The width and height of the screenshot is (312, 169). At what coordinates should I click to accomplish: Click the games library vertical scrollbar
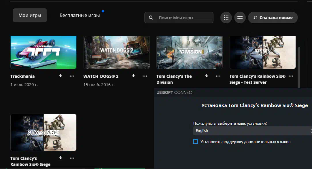(x=299, y=68)
